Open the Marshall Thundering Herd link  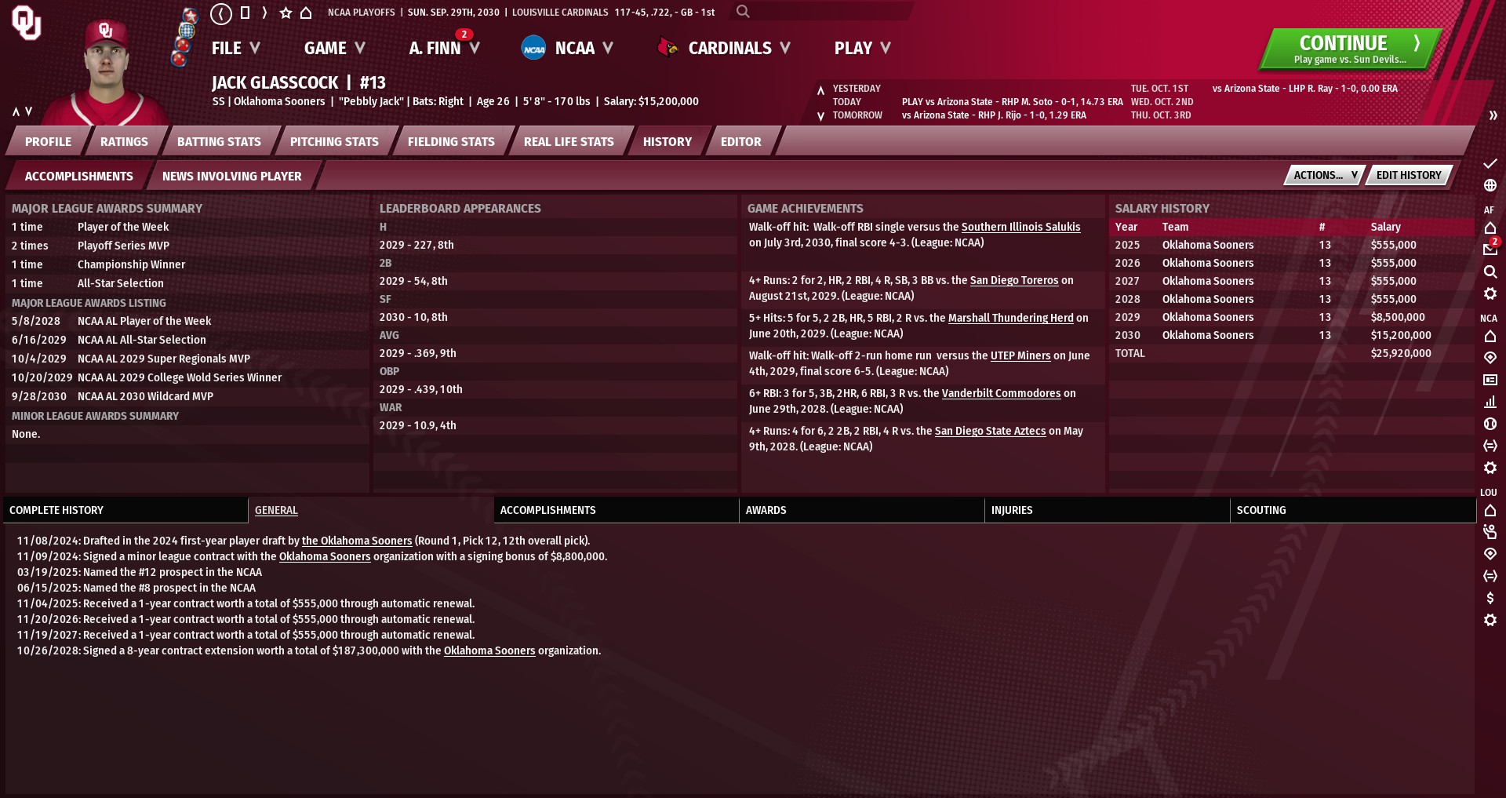[x=1010, y=318]
